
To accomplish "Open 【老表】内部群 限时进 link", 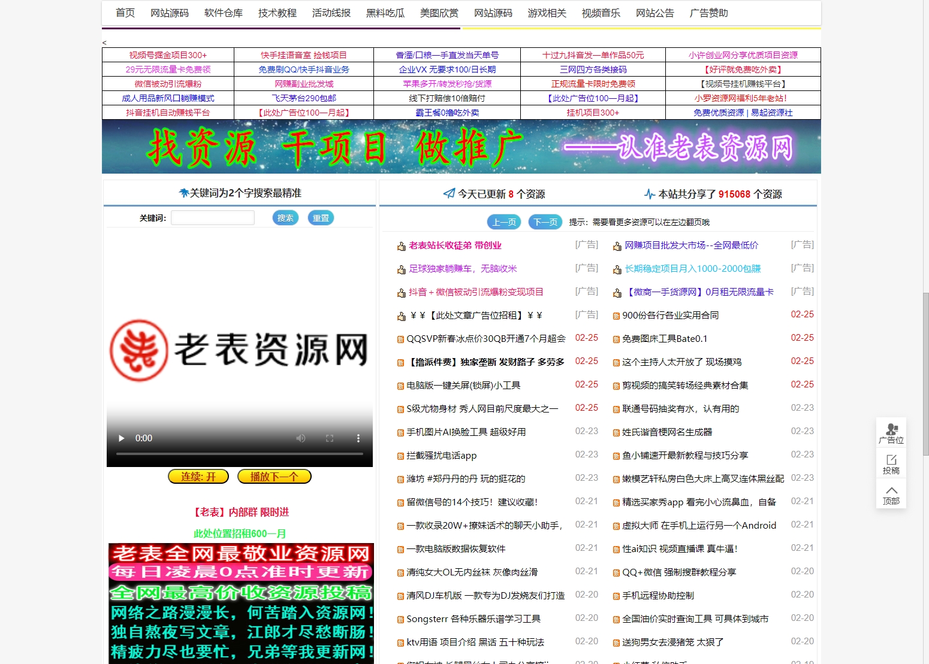I will pos(240,513).
